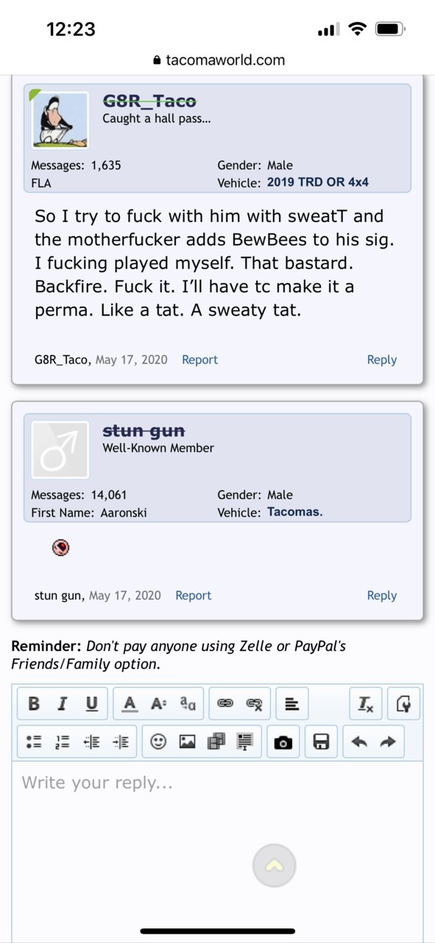435x943 pixels.
Task: Open the font size dropdown
Action: (159, 704)
